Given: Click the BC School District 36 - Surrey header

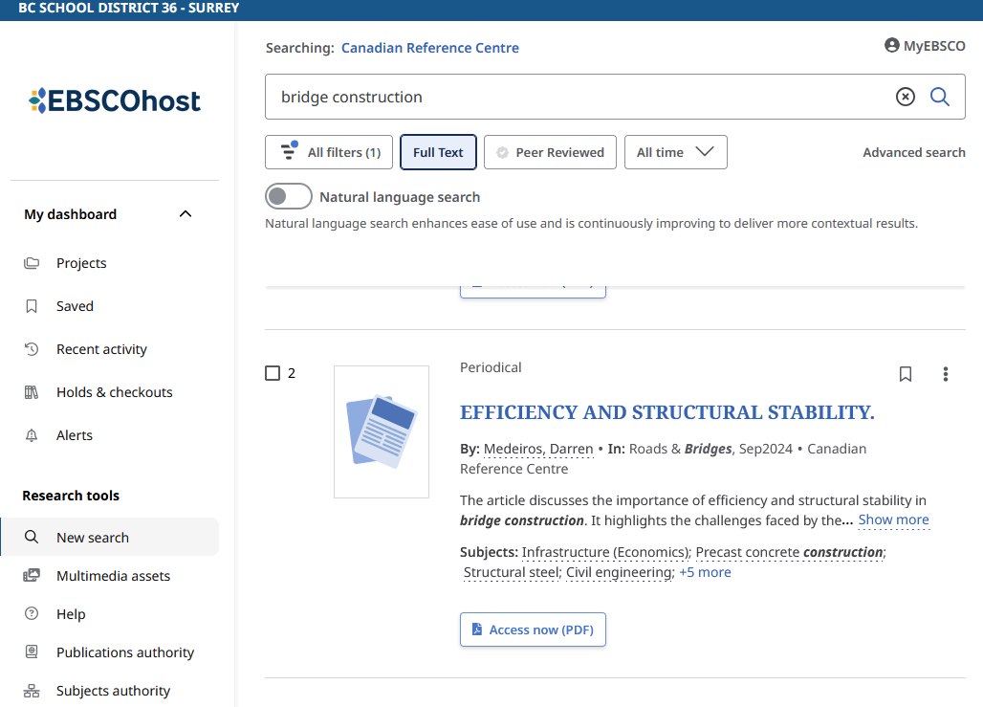Looking at the screenshot, I should 128,9.
